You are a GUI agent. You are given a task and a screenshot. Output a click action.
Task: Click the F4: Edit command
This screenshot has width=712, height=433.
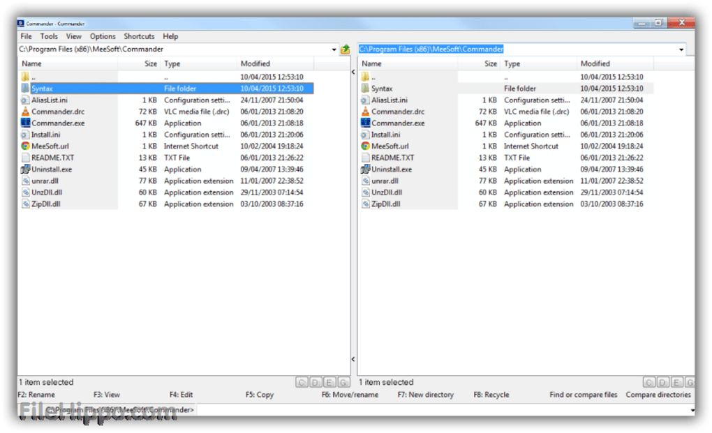[x=181, y=395]
